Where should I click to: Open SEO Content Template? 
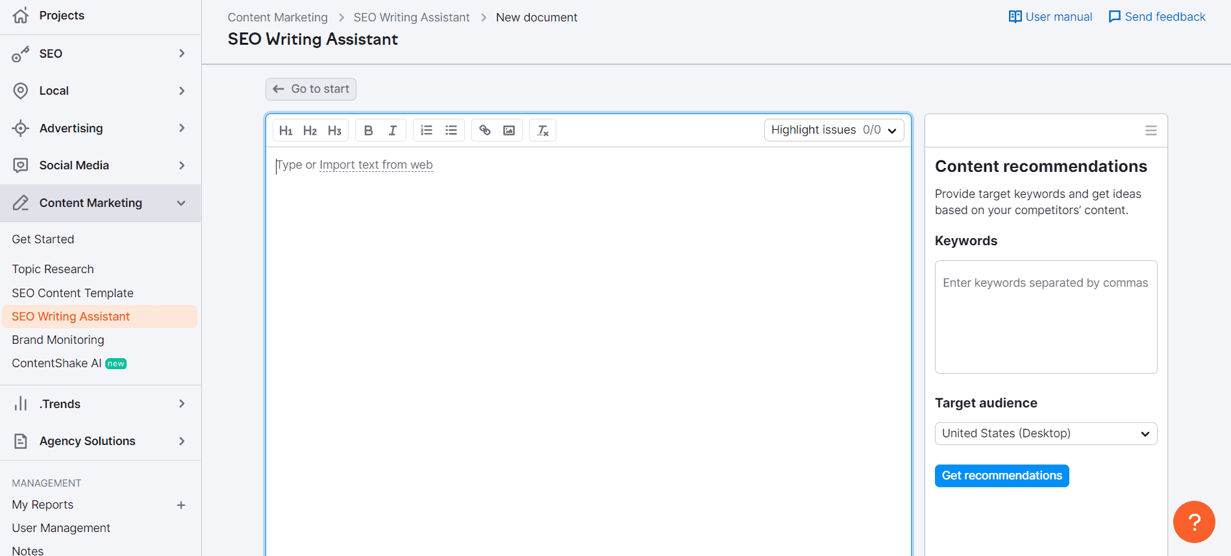[73, 293]
